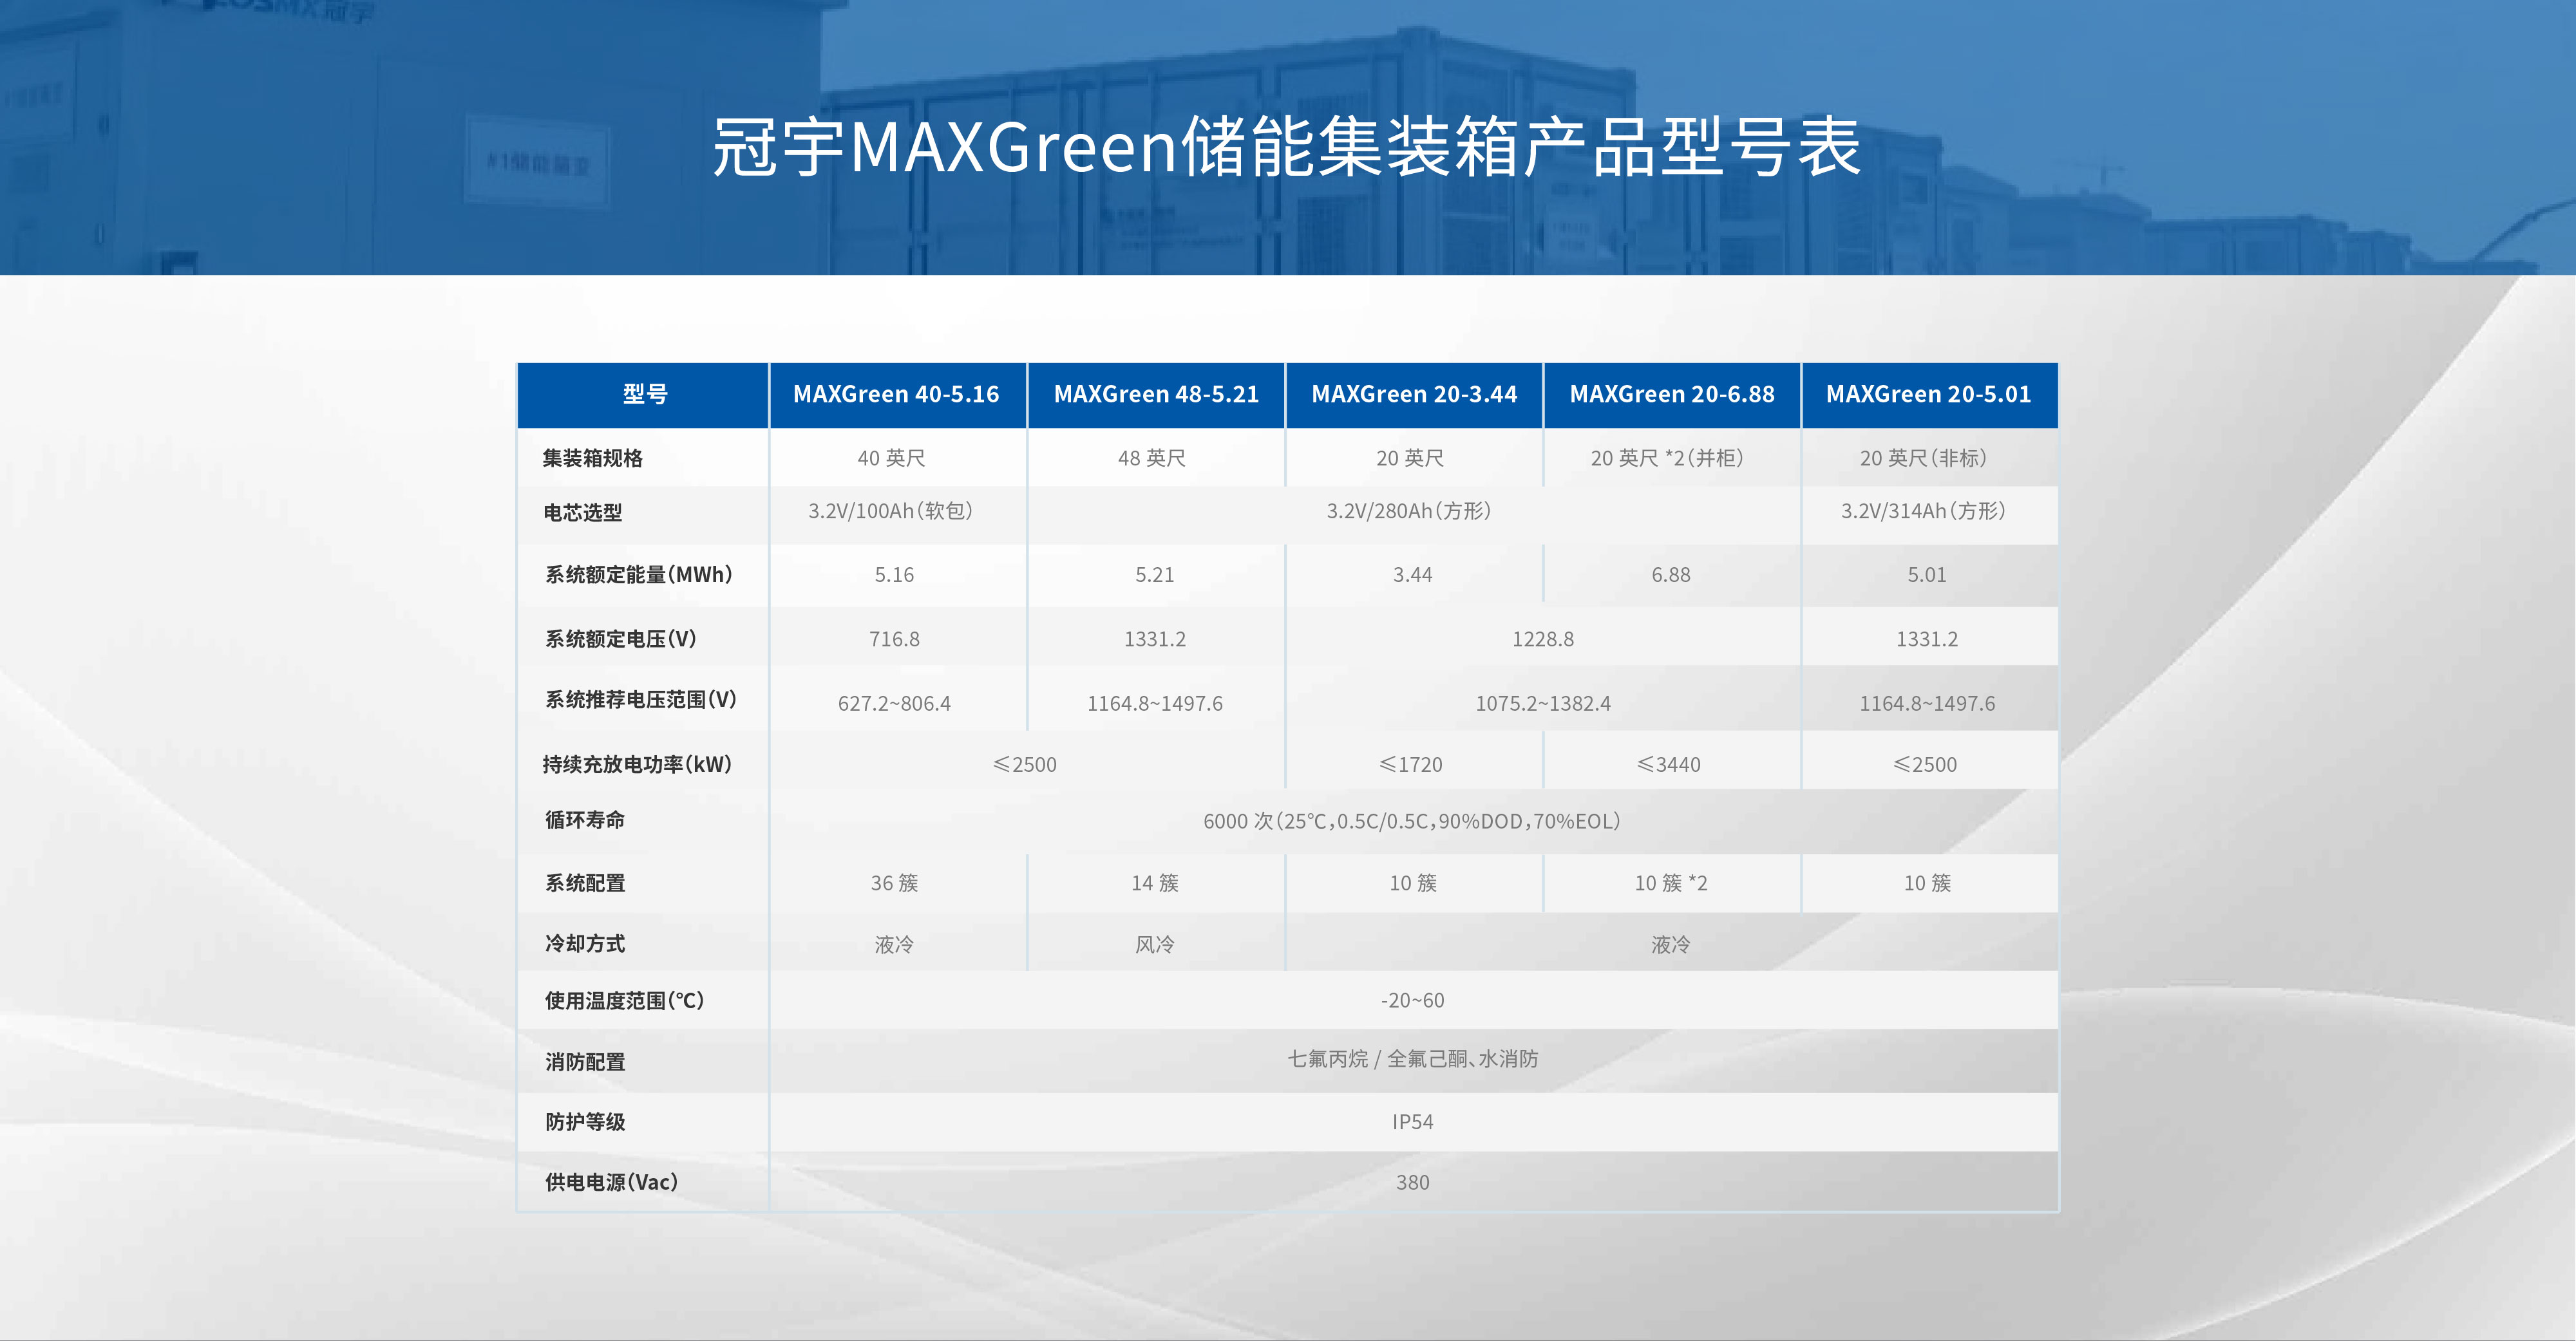Select the 电芯选型 row label

click(583, 513)
